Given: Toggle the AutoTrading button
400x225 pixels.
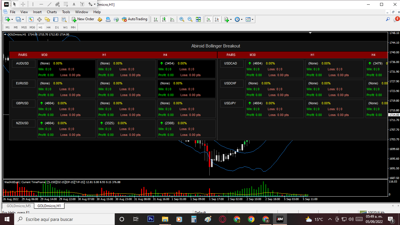Looking at the screenshot, I should click(x=135, y=19).
